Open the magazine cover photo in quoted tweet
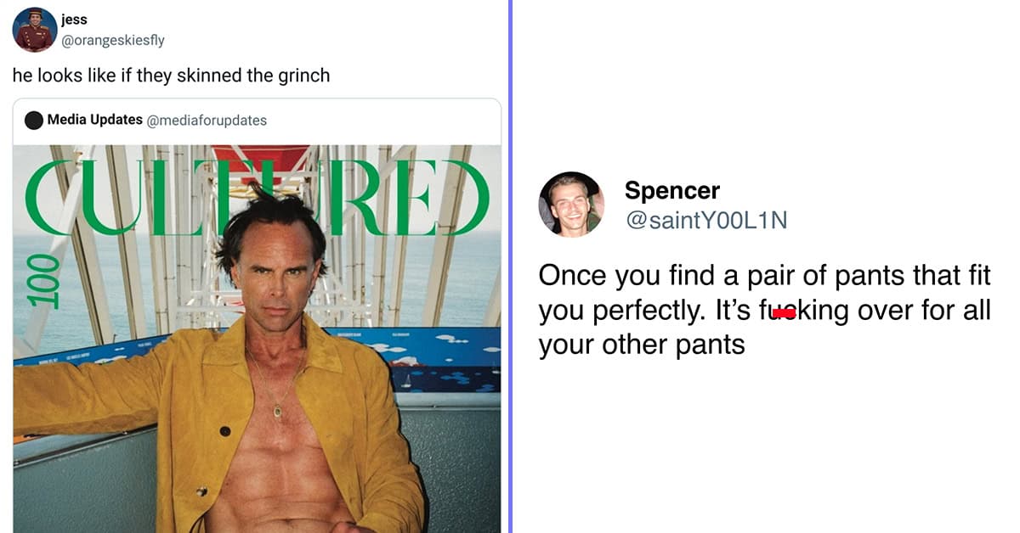This screenshot has height=533, width=1020. point(257,339)
